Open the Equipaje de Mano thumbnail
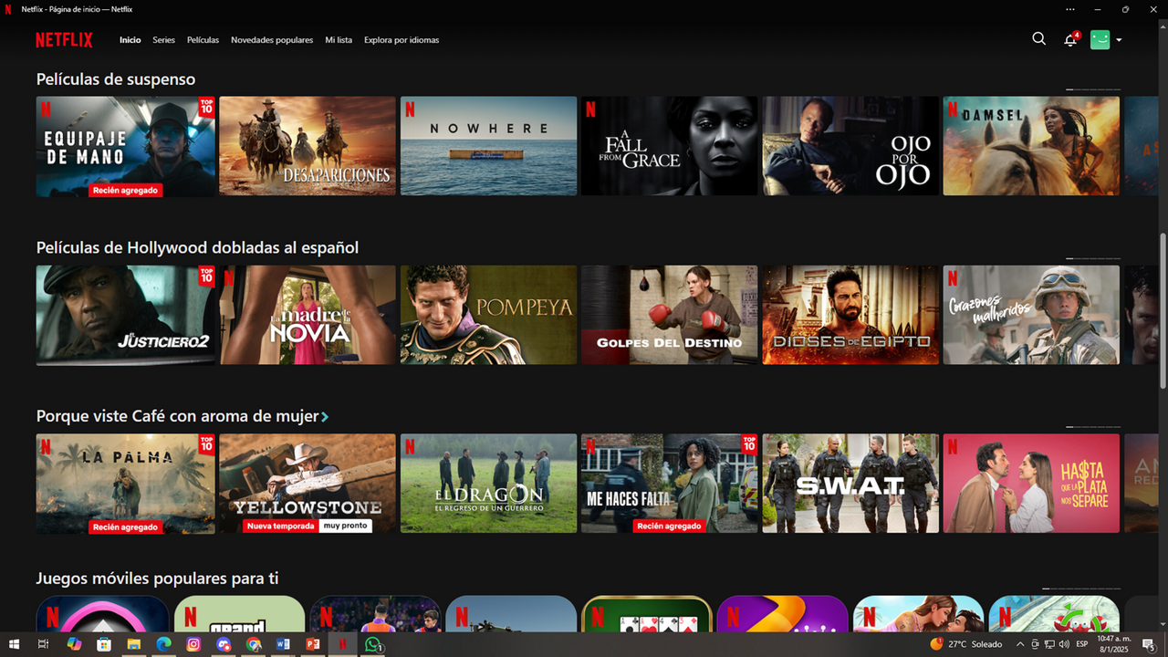 (x=126, y=146)
